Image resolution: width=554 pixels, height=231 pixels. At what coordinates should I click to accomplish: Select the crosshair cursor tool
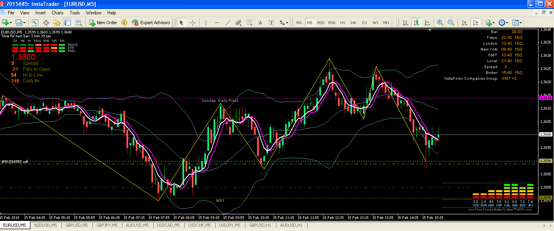tap(192, 23)
